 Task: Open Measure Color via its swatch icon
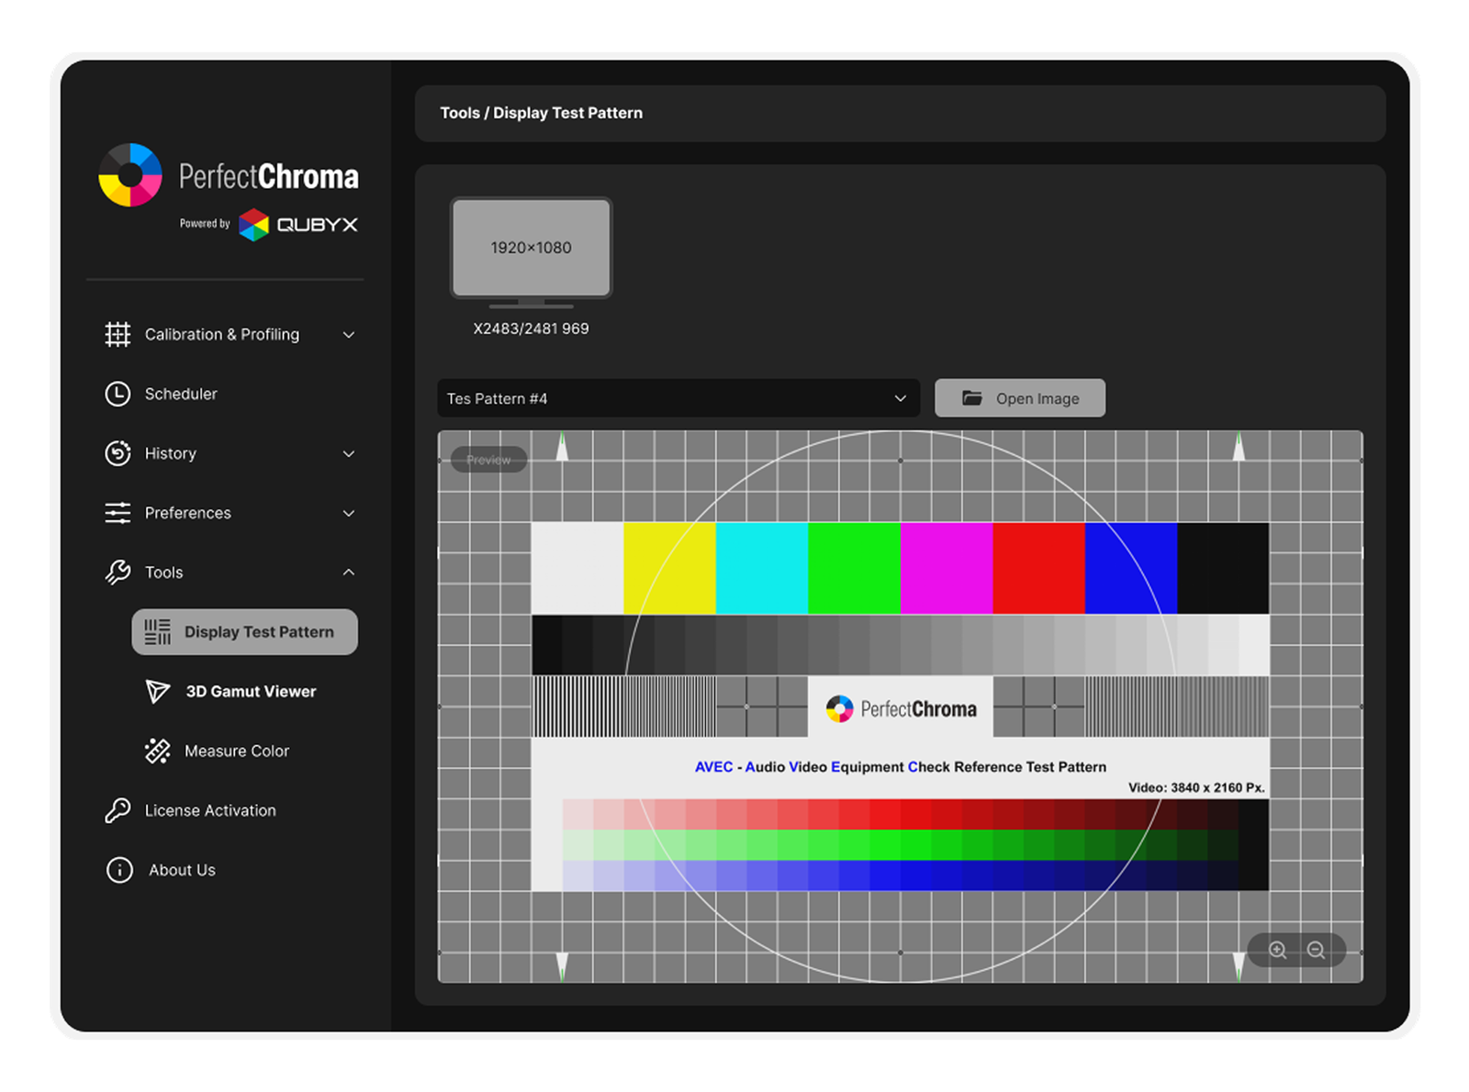click(157, 751)
